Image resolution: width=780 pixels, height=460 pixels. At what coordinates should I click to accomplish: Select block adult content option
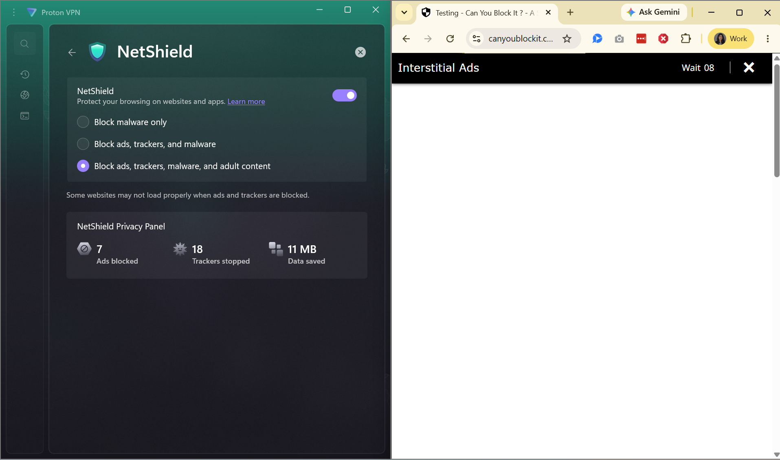click(x=83, y=166)
